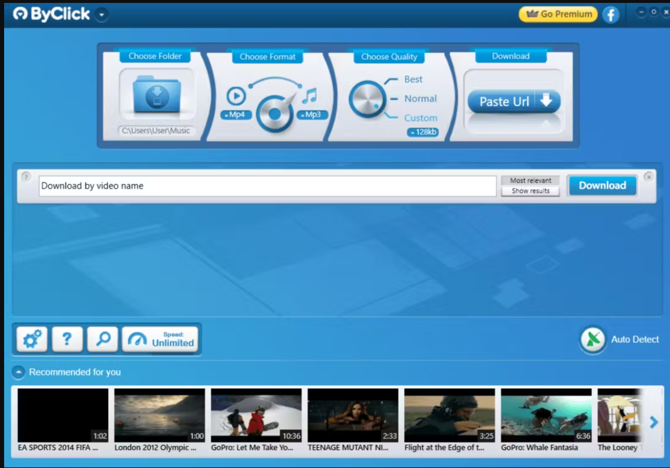Click the EA SPORTS 2014 FIFA ... title
The height and width of the screenshot is (468, 670).
point(58,447)
